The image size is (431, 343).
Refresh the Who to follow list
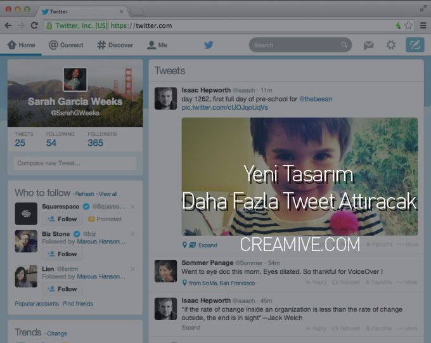[84, 194]
